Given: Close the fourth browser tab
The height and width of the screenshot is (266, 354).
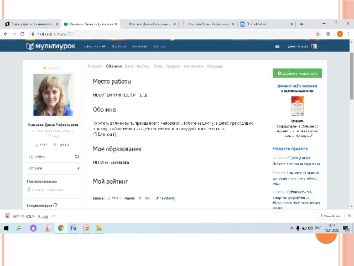Looking at the screenshot, I should 233,24.
